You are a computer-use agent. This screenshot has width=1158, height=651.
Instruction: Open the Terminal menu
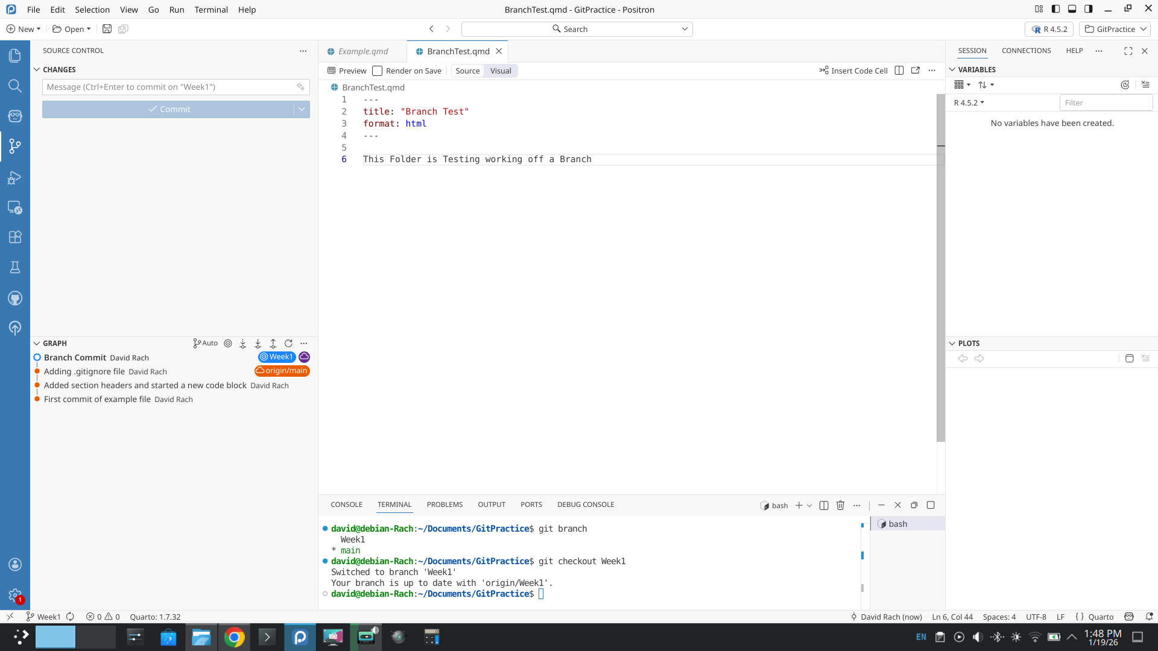pos(211,10)
